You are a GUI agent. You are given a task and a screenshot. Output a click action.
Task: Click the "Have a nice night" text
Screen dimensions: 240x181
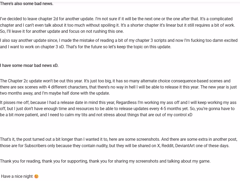tap(17, 176)
